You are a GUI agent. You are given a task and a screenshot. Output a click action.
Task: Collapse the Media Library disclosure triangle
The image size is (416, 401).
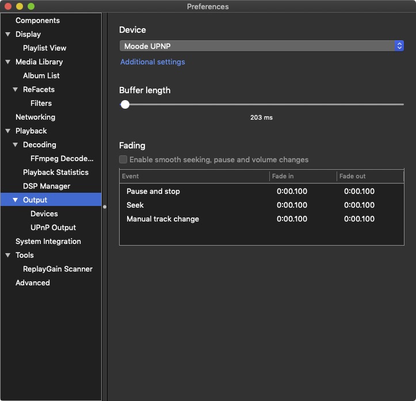pyautogui.click(x=7, y=62)
